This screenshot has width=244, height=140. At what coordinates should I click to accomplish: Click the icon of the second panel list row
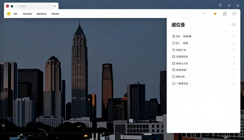click(x=174, y=43)
